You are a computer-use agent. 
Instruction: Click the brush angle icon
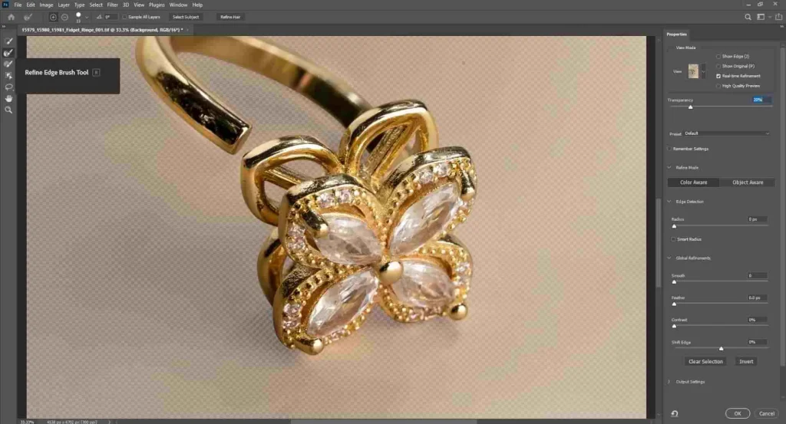pos(99,17)
